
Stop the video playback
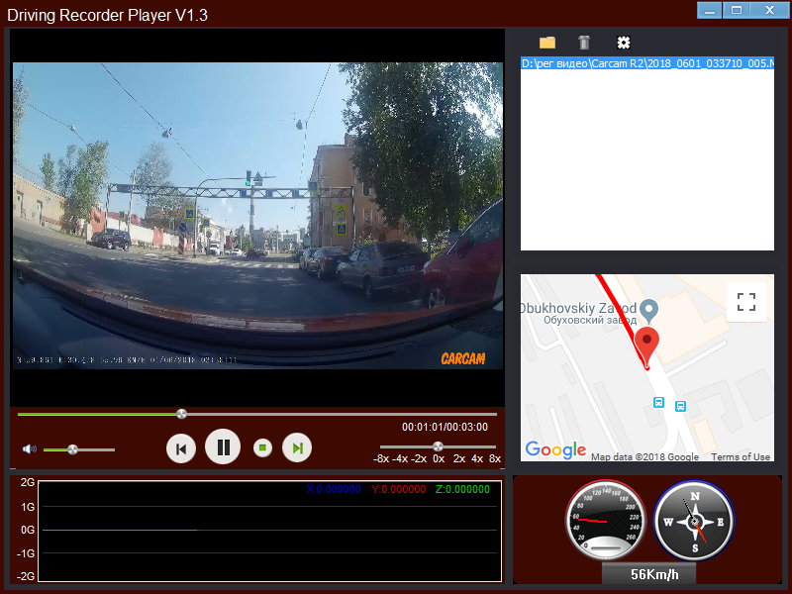pyautogui.click(x=260, y=446)
